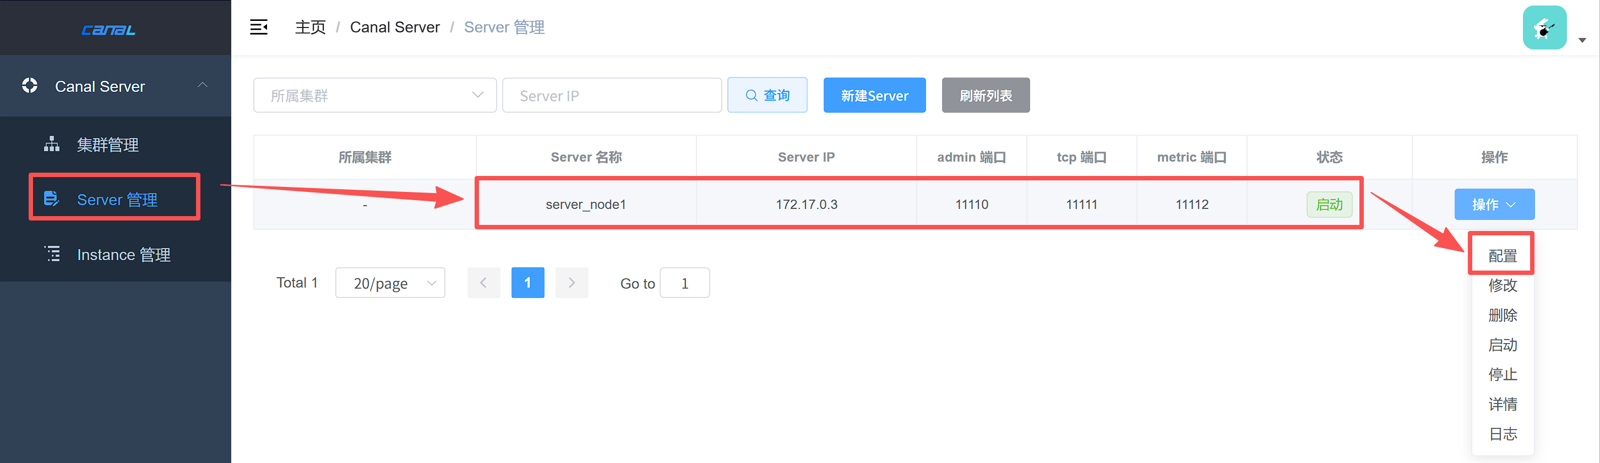The height and width of the screenshot is (463, 1600).
Task: Open the 20/page page size selector
Action: pyautogui.click(x=390, y=283)
